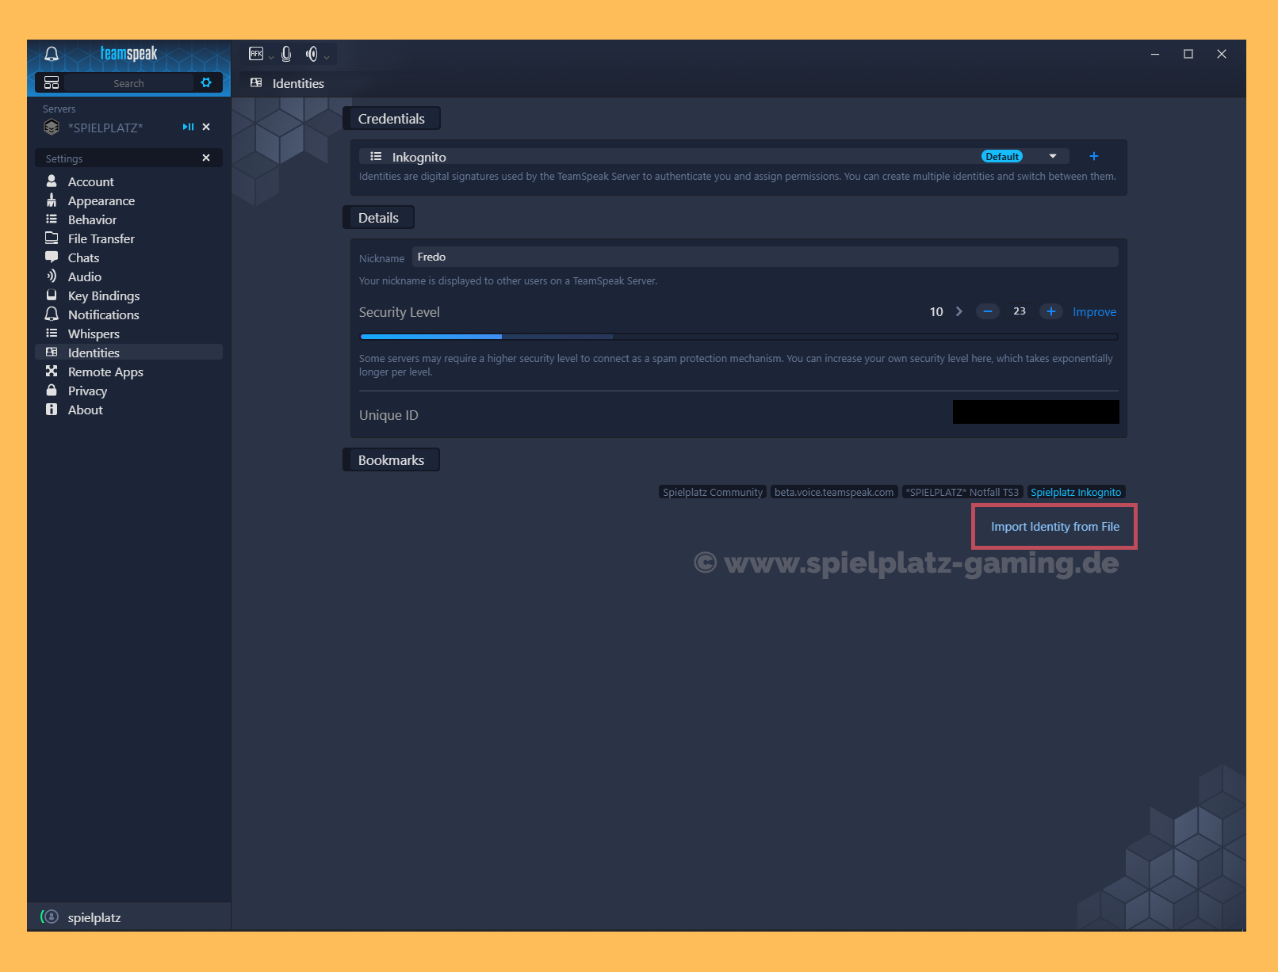Close the Settings section in the sidebar
Image resolution: width=1278 pixels, height=972 pixels.
click(206, 158)
